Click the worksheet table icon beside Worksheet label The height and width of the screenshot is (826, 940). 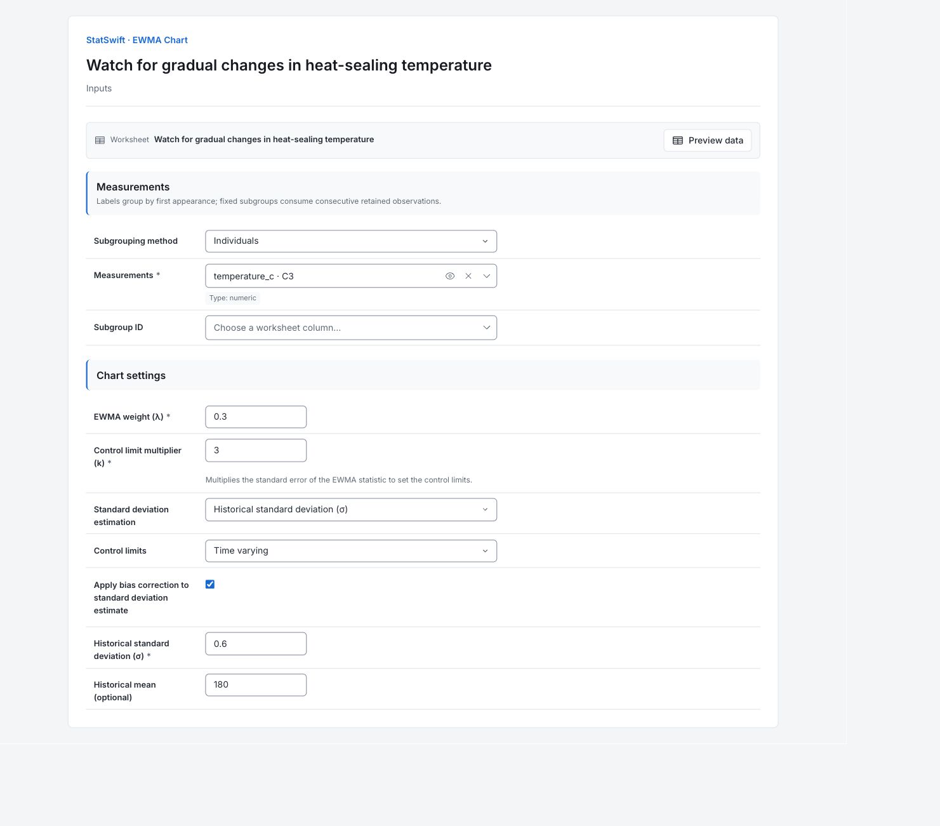click(100, 140)
